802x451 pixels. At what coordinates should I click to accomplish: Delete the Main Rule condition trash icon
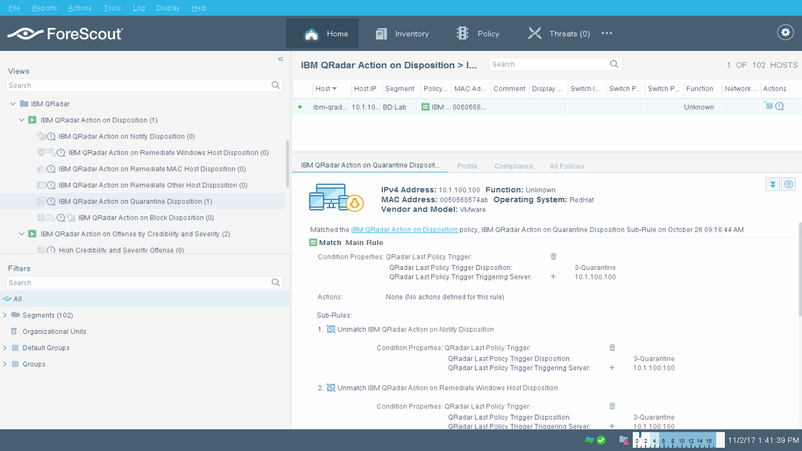coord(553,256)
